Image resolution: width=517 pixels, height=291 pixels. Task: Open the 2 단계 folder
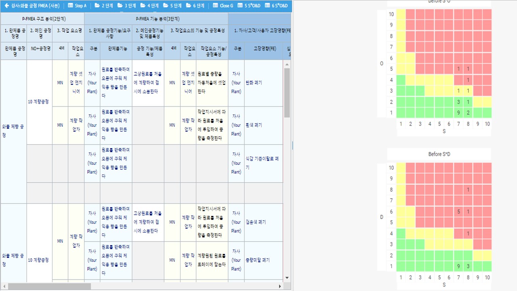pyautogui.click(x=104, y=6)
